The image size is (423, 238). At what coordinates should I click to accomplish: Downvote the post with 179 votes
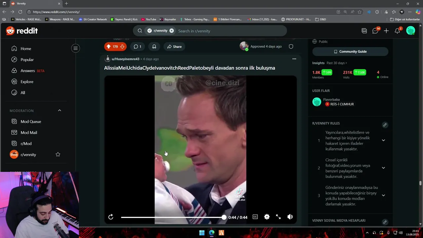click(122, 47)
